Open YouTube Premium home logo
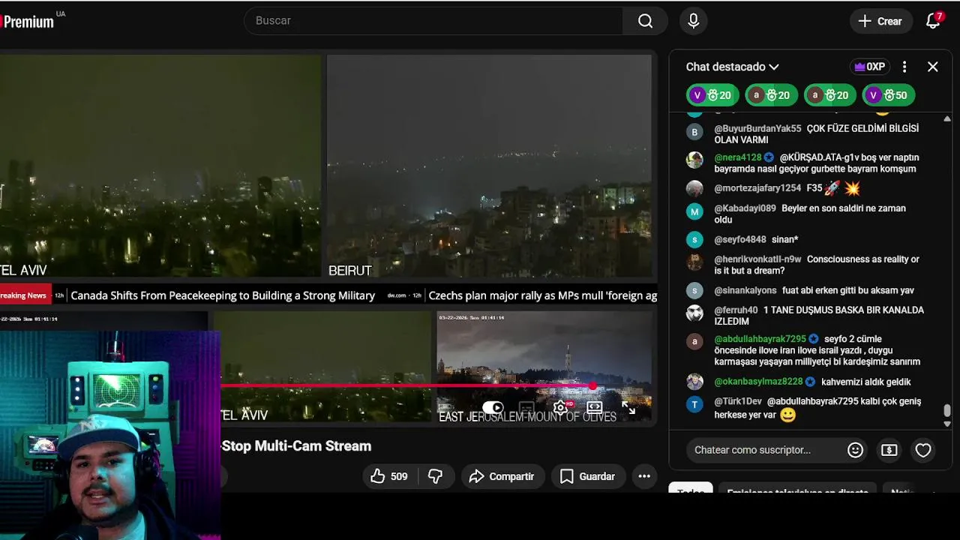 (27, 22)
